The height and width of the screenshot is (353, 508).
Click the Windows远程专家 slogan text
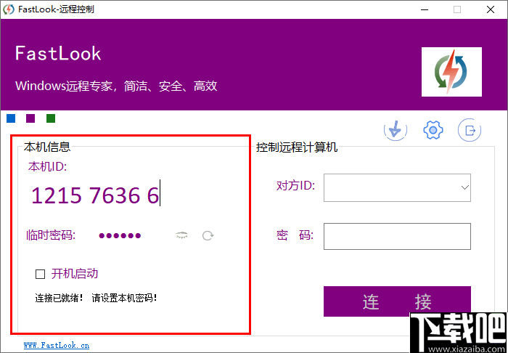116,86
